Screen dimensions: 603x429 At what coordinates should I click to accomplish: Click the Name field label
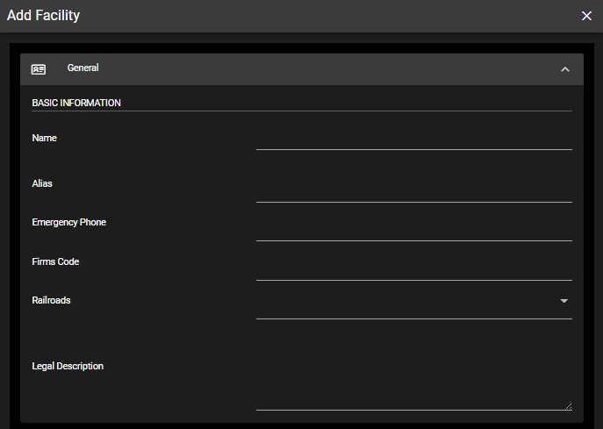[x=44, y=138]
